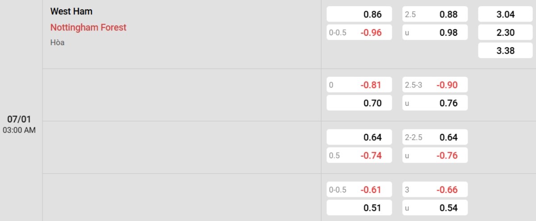Select the 0.86 handicap odds
536x221 pixels.
359,14
